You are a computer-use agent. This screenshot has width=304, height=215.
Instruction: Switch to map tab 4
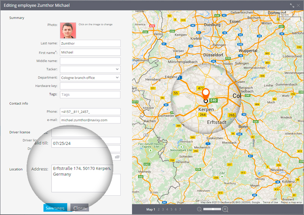pyautogui.click(x=167, y=209)
